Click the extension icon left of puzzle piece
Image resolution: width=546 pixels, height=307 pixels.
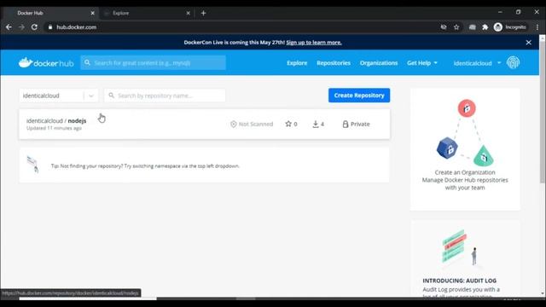tap(472, 27)
